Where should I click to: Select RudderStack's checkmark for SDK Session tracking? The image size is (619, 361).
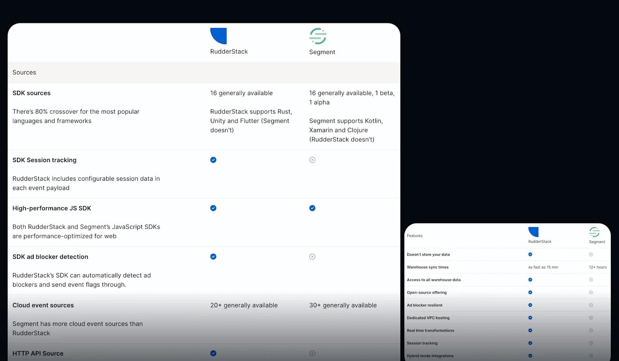tap(213, 160)
